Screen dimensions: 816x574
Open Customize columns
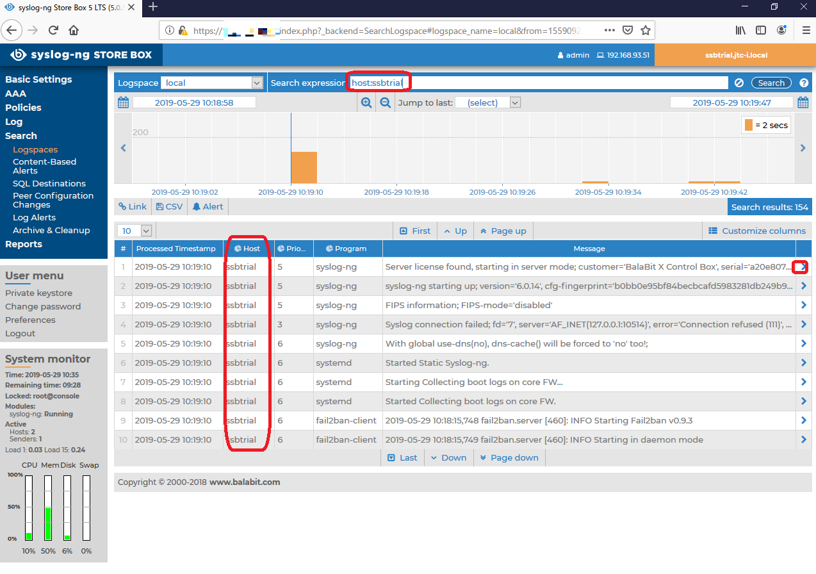click(757, 231)
